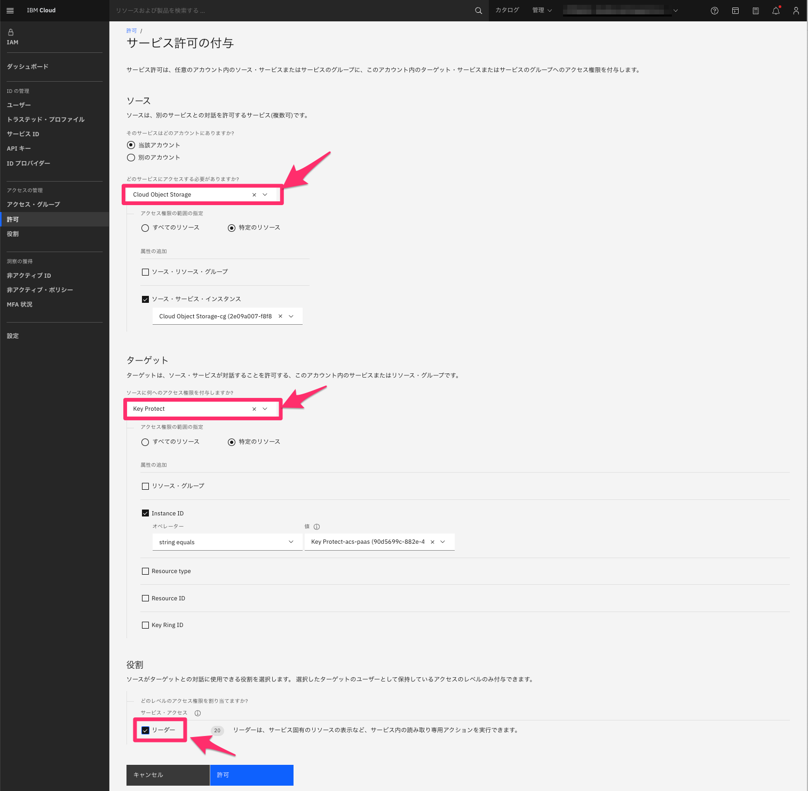The image size is (808, 791).
Task: Select specific resources radio under target
Action: [232, 442]
